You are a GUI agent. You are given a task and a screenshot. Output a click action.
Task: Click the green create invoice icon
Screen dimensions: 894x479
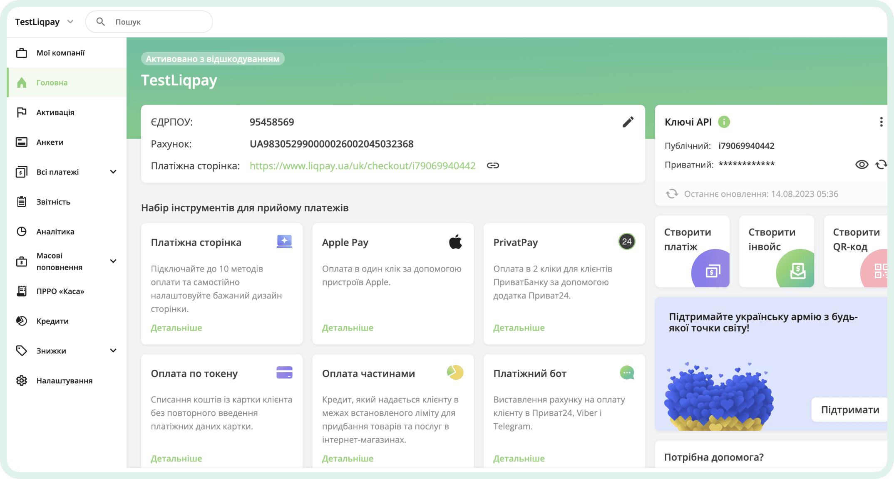pyautogui.click(x=797, y=271)
